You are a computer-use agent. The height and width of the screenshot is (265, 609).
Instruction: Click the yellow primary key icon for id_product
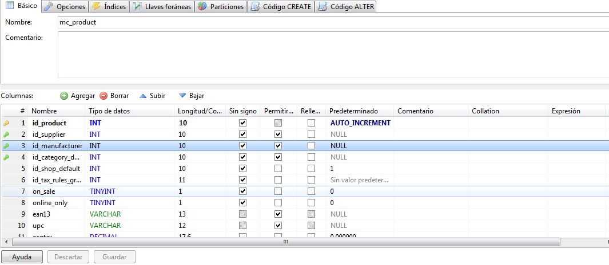point(6,123)
